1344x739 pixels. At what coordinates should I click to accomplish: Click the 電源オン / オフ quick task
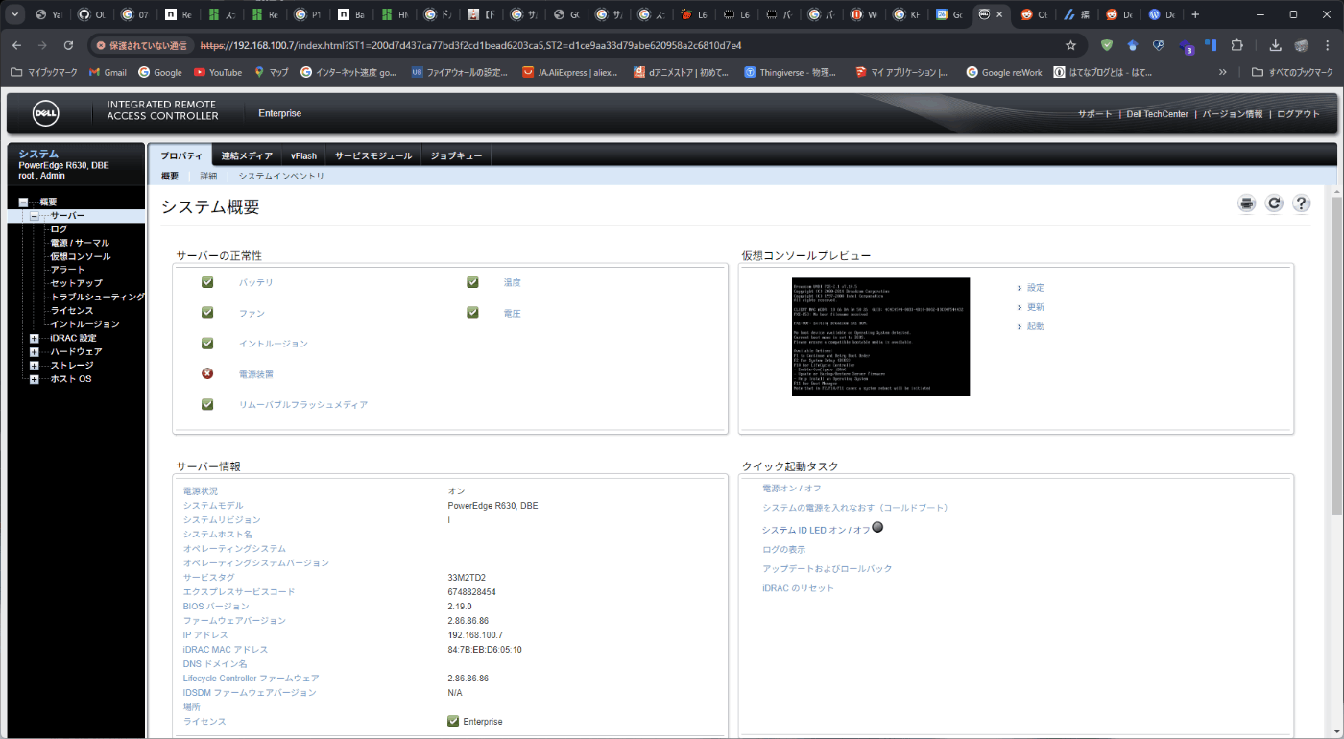click(x=792, y=489)
